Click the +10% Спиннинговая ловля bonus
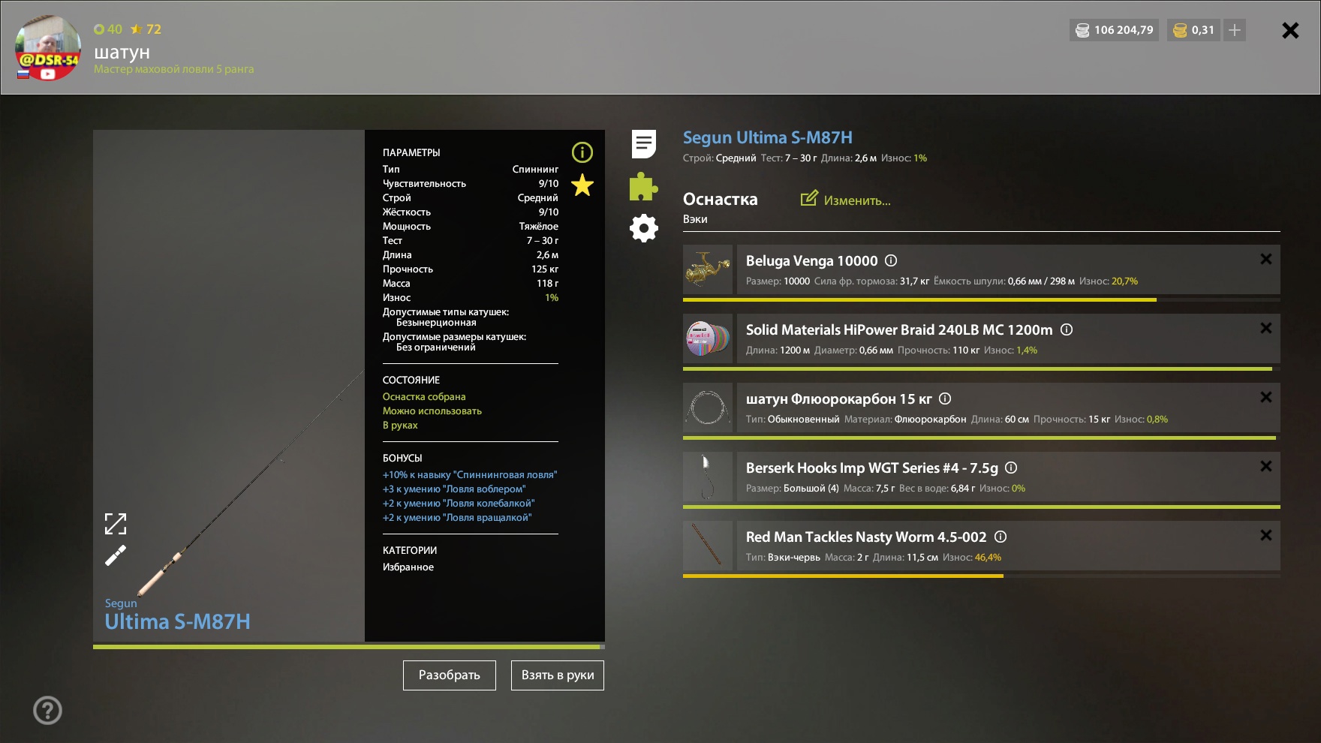 coord(470,474)
